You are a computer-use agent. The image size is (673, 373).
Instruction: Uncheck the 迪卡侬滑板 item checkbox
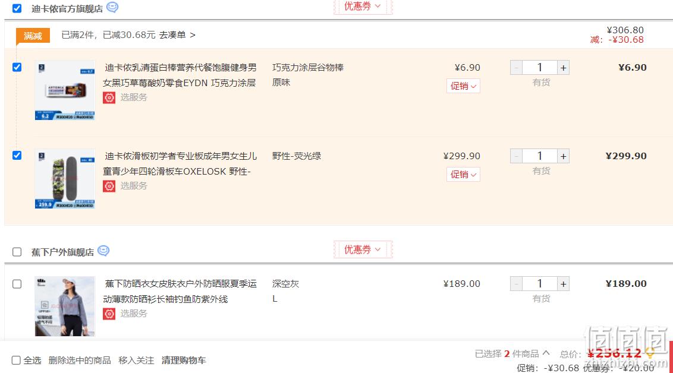[17, 155]
